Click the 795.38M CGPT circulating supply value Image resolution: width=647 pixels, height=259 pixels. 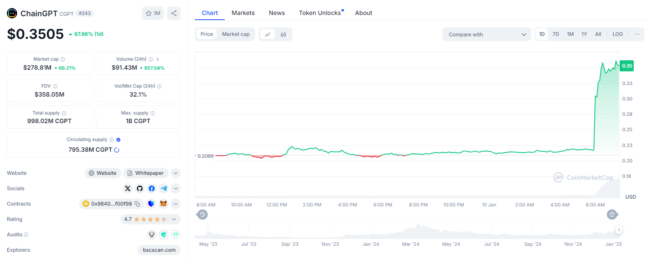click(90, 150)
